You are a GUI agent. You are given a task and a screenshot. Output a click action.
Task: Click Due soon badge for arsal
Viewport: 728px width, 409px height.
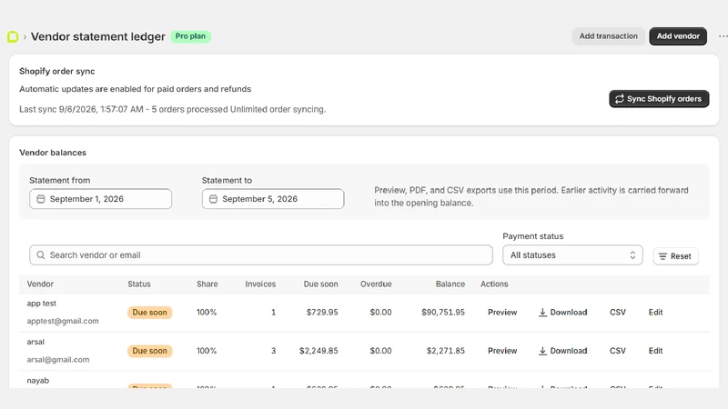click(x=149, y=351)
